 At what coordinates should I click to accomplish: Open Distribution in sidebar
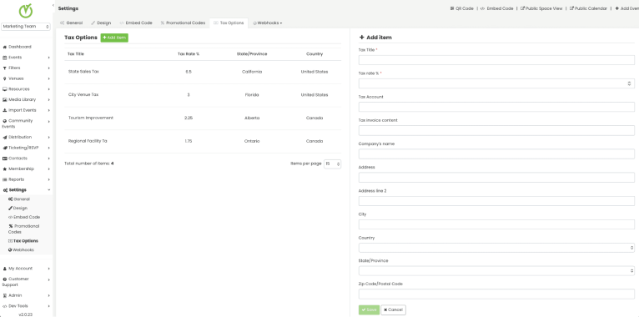point(26,138)
